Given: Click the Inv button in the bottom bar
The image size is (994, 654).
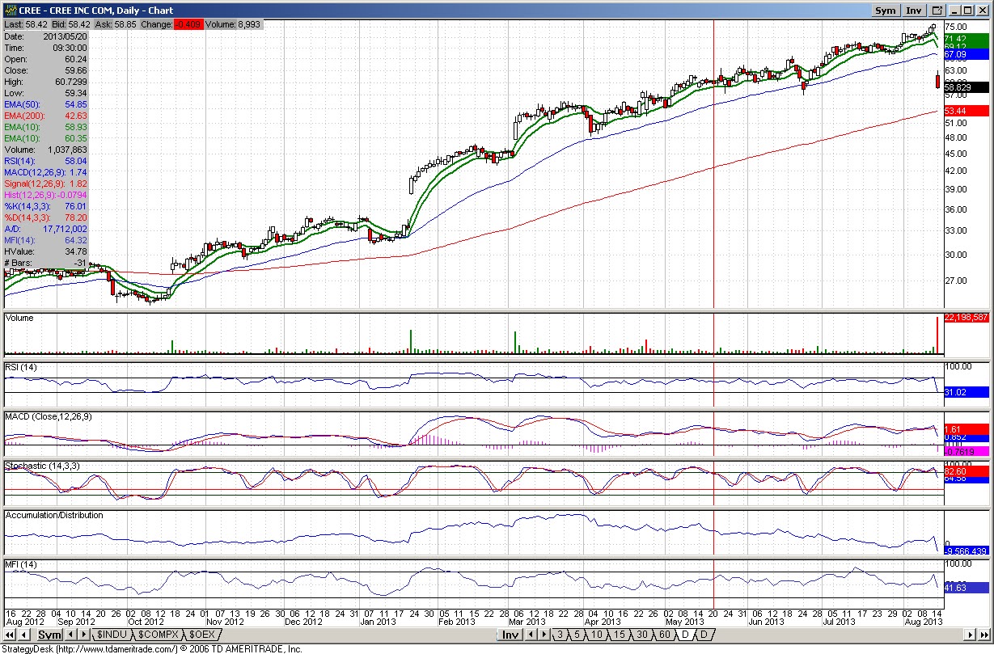Looking at the screenshot, I should coord(510,635).
